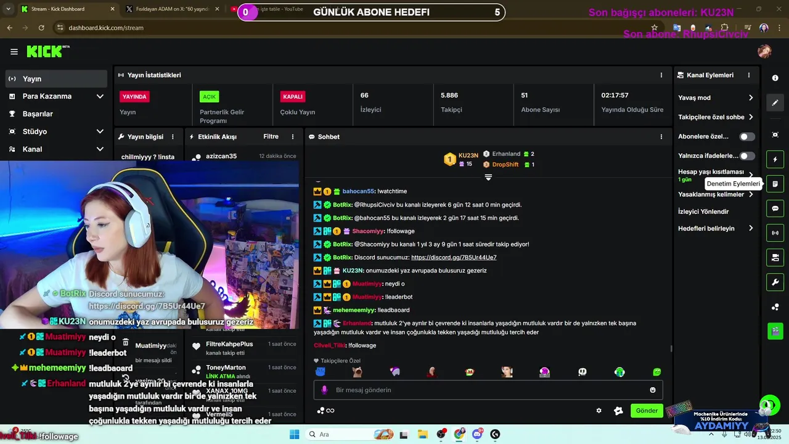Image resolution: width=789 pixels, height=444 pixels.
Task: Click the broadcast signal icon in right rail
Action: (775, 233)
